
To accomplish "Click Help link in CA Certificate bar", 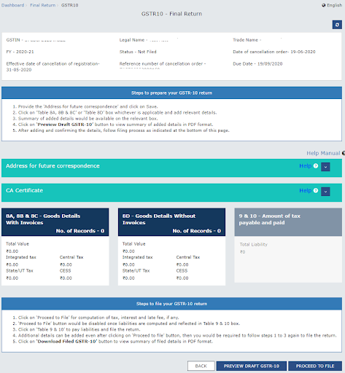I will pos(305,191).
